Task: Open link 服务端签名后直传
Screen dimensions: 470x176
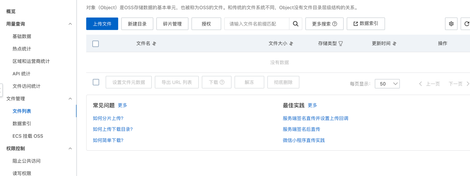Action: coord(301,129)
